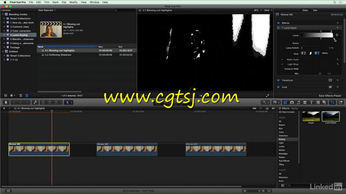Open the Trim menu
Screen dimensions: 346x194
pyautogui.click(x=47, y=2)
